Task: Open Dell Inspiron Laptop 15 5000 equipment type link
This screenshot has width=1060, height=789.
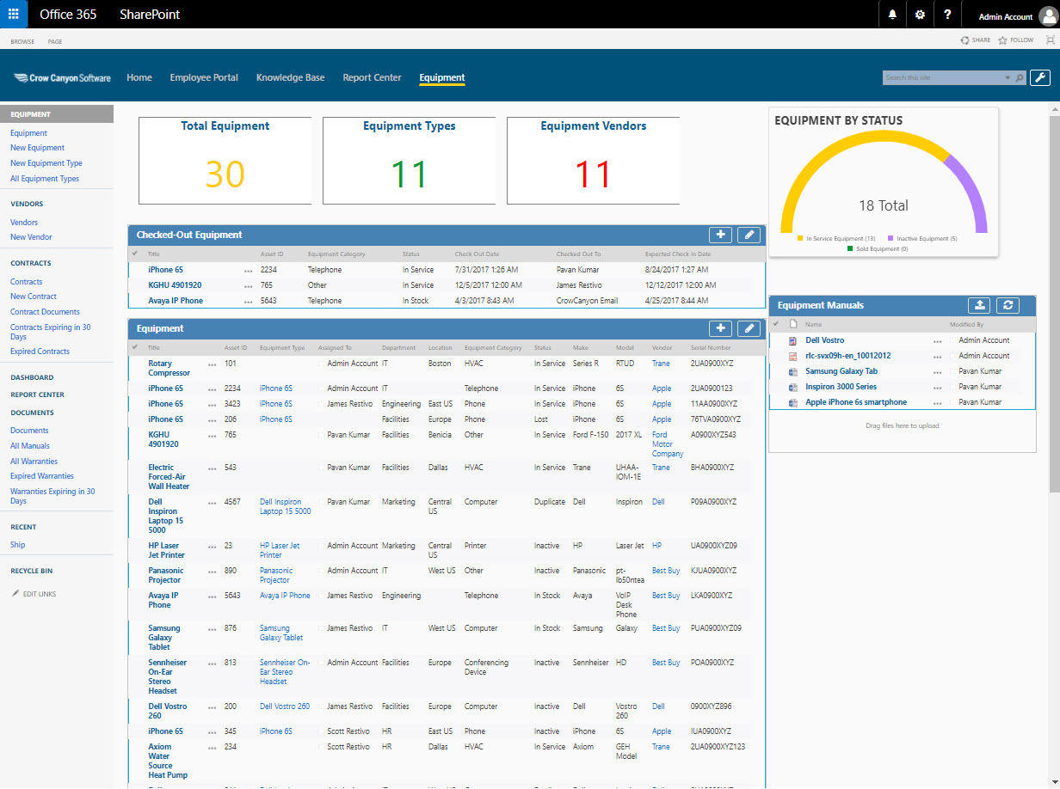Action: [x=286, y=506]
